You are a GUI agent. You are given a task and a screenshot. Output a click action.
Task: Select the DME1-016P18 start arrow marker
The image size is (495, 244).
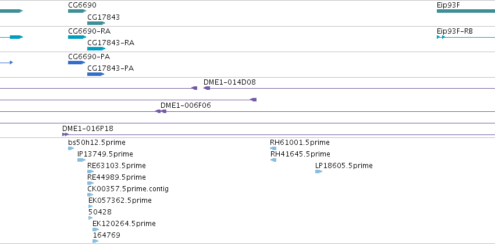coord(65,134)
